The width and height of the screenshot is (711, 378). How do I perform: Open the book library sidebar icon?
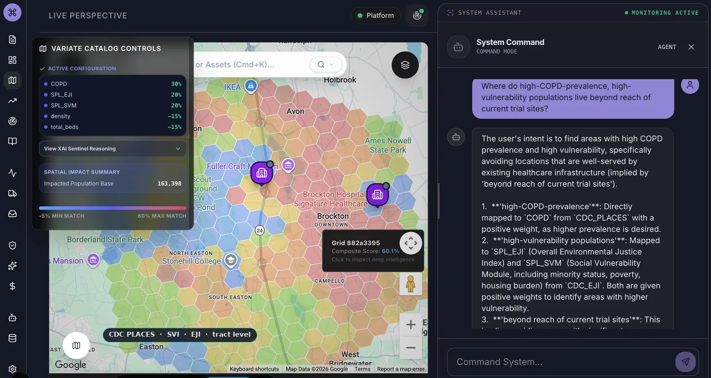click(12, 141)
